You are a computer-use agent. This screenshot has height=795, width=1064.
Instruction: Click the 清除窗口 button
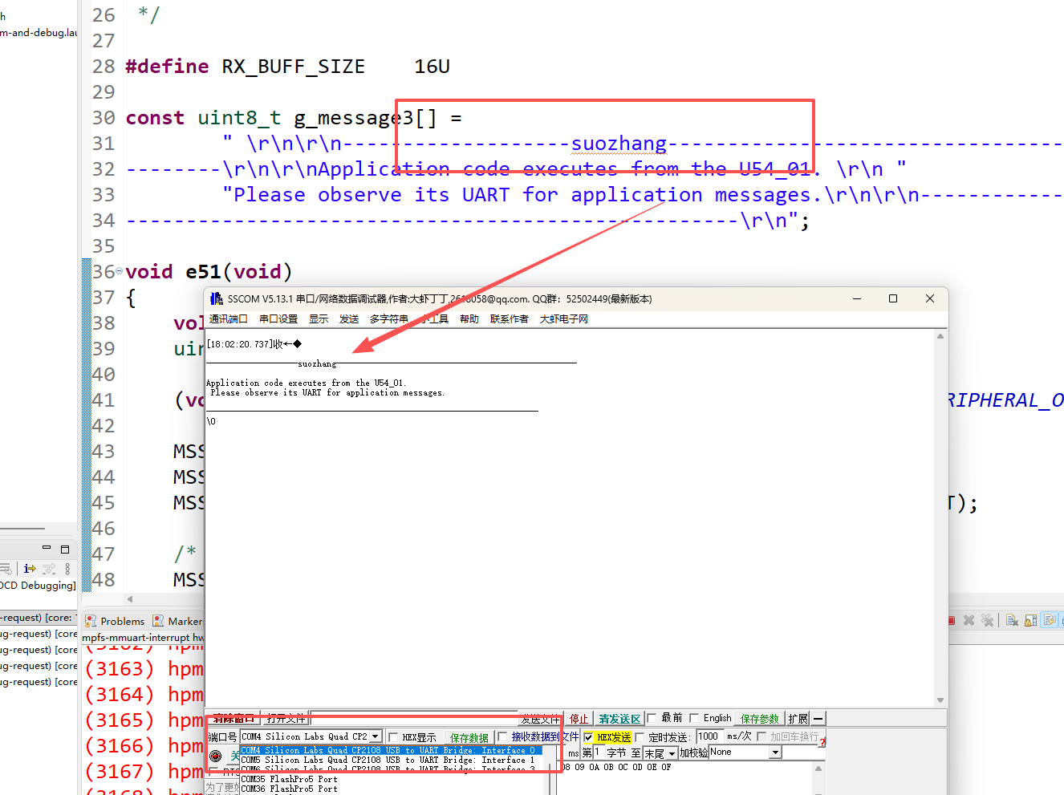[x=234, y=719]
